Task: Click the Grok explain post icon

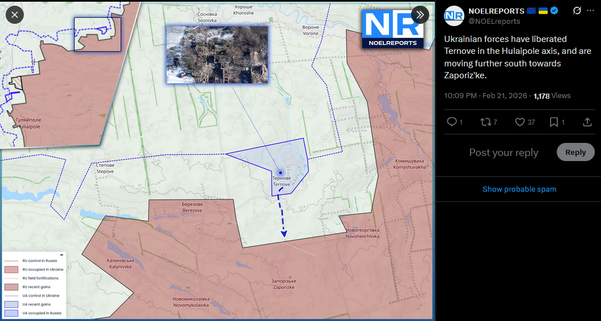Action: (x=577, y=11)
